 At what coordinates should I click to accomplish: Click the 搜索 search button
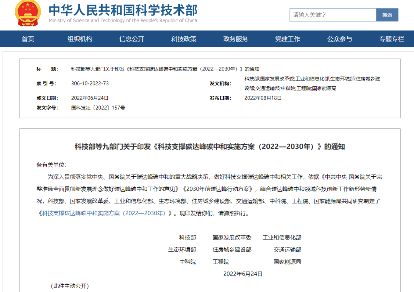[387, 15]
